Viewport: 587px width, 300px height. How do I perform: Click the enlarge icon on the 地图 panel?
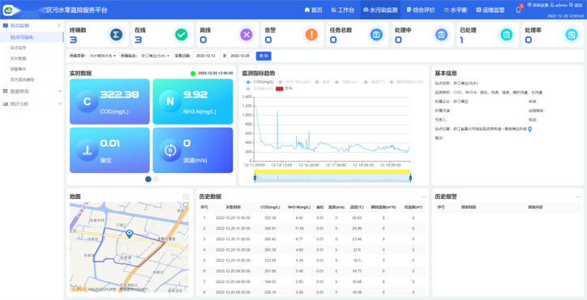click(186, 196)
